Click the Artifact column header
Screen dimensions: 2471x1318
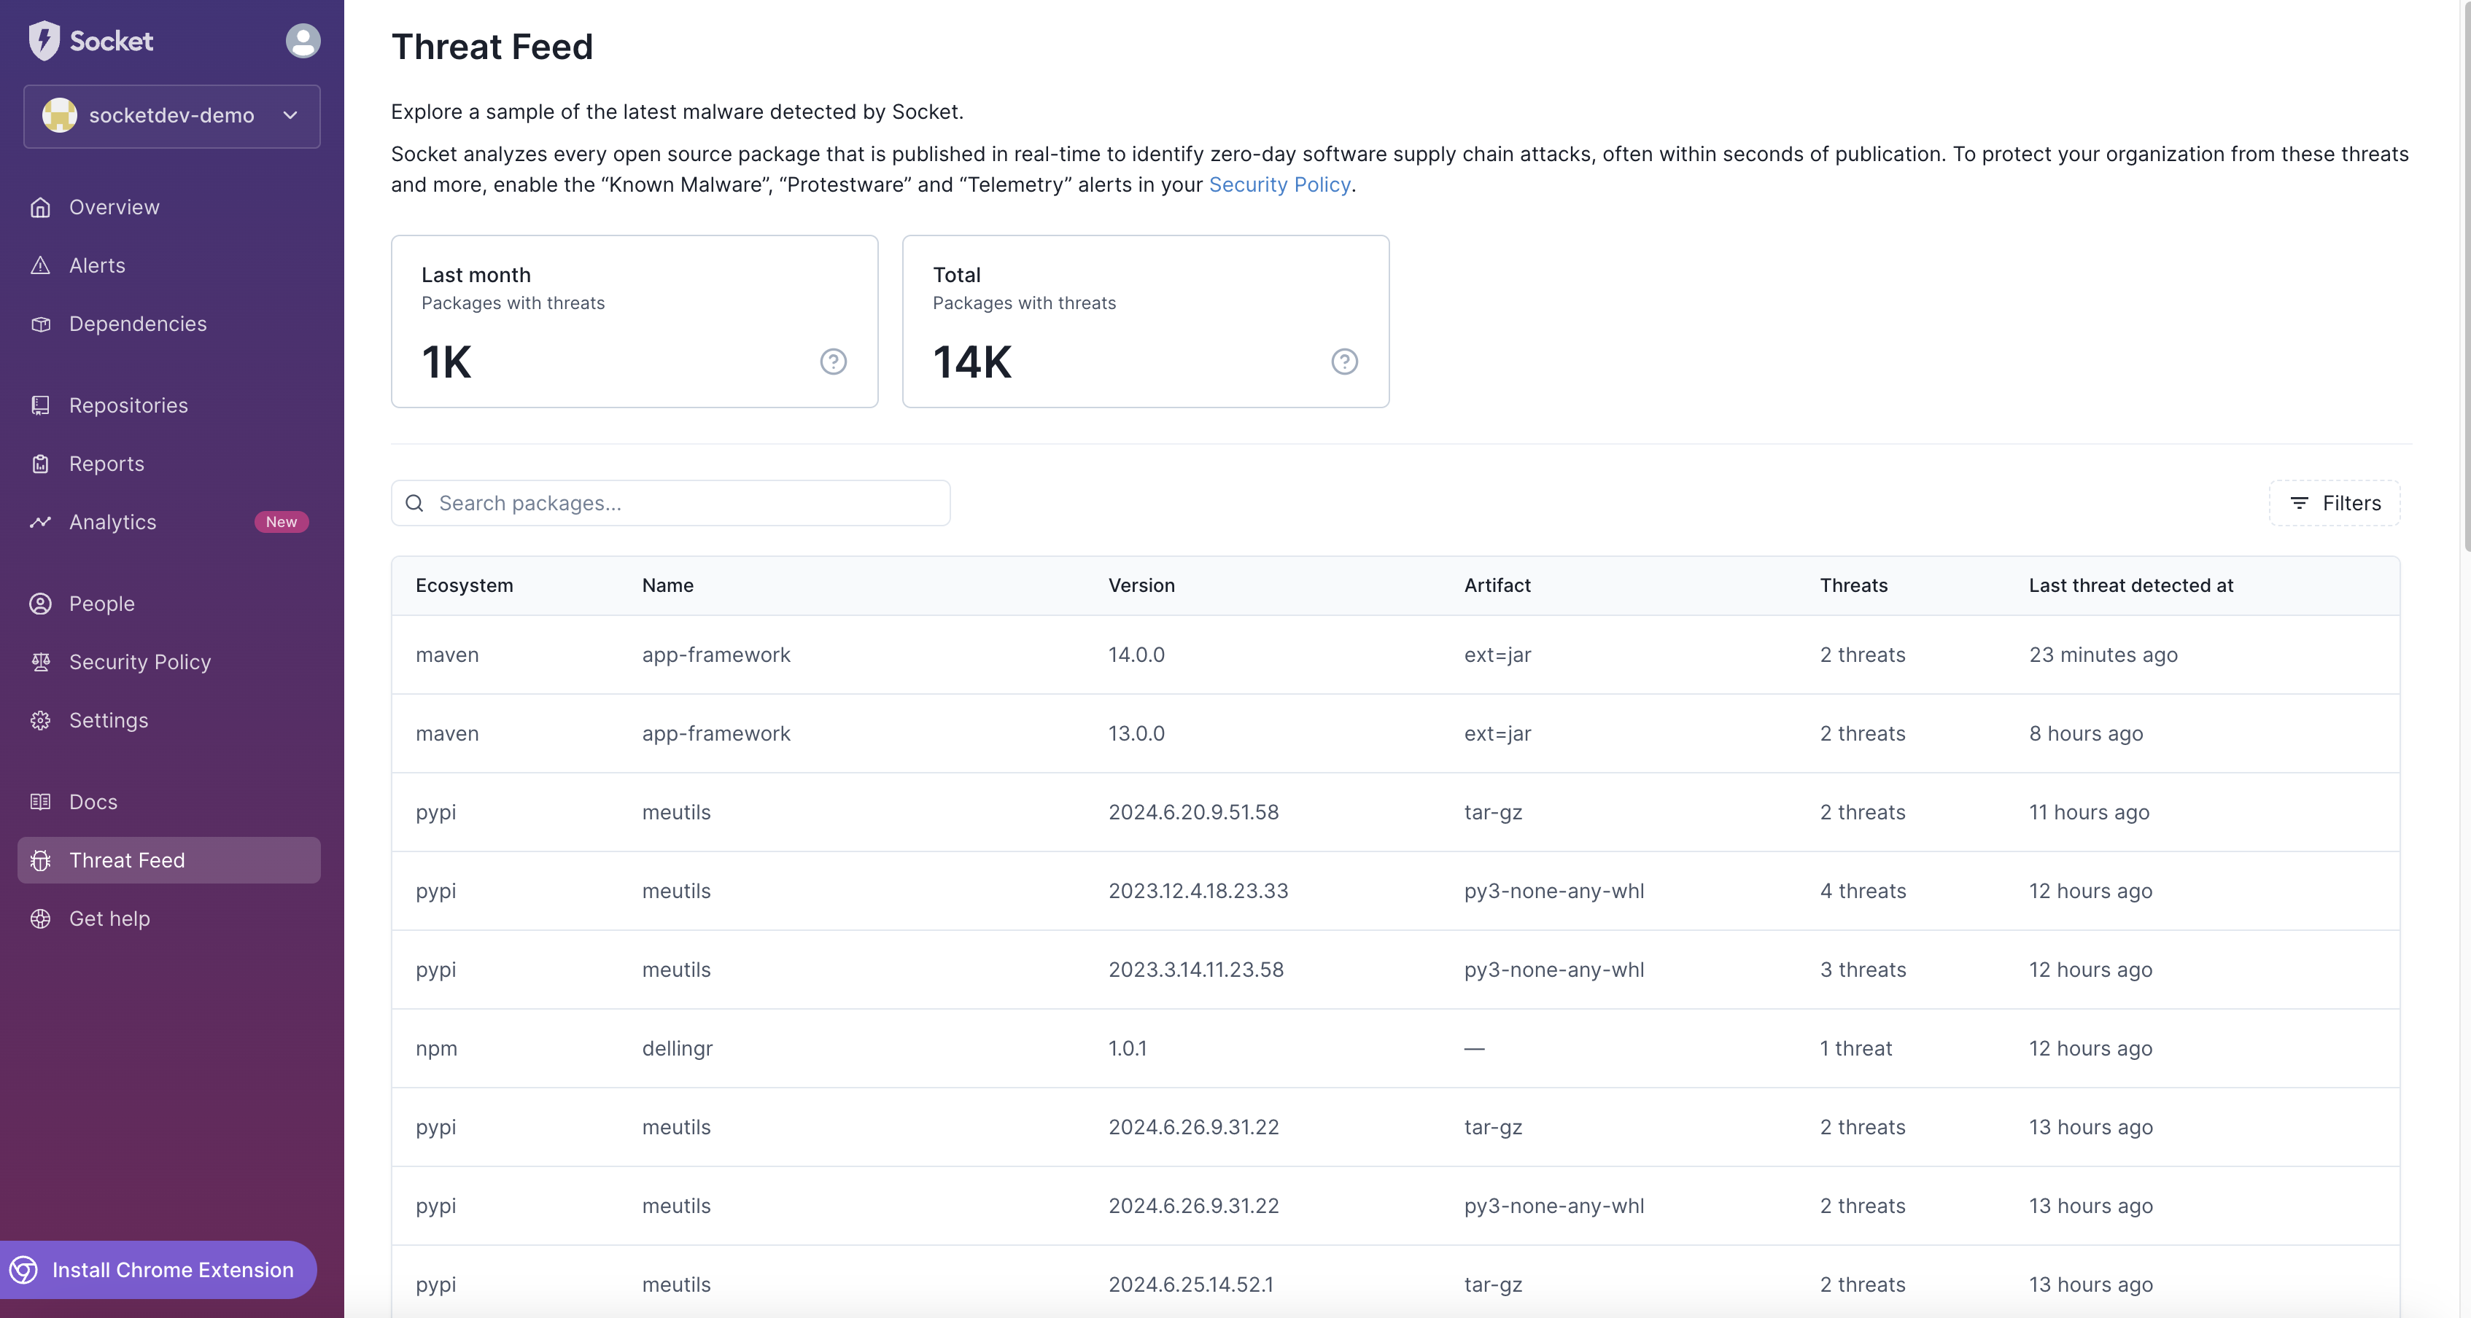(1497, 585)
